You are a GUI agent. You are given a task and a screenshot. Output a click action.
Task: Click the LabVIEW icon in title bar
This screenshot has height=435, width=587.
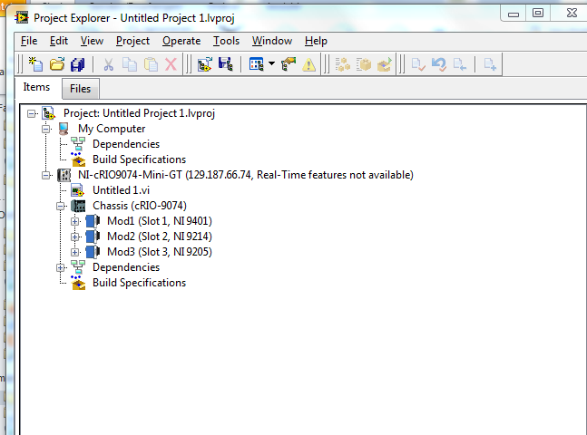click(22, 17)
